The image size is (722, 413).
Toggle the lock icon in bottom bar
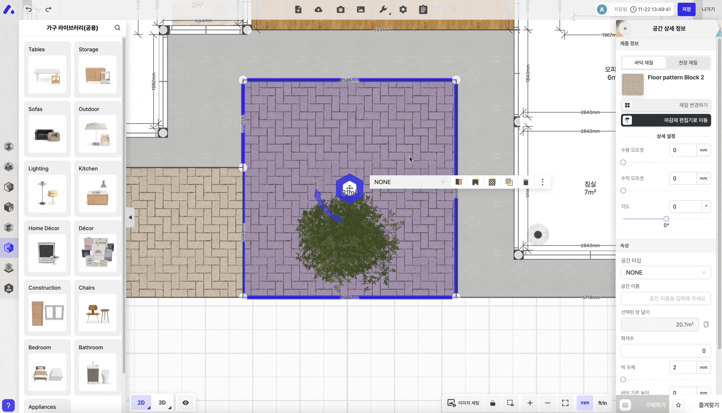point(493,403)
